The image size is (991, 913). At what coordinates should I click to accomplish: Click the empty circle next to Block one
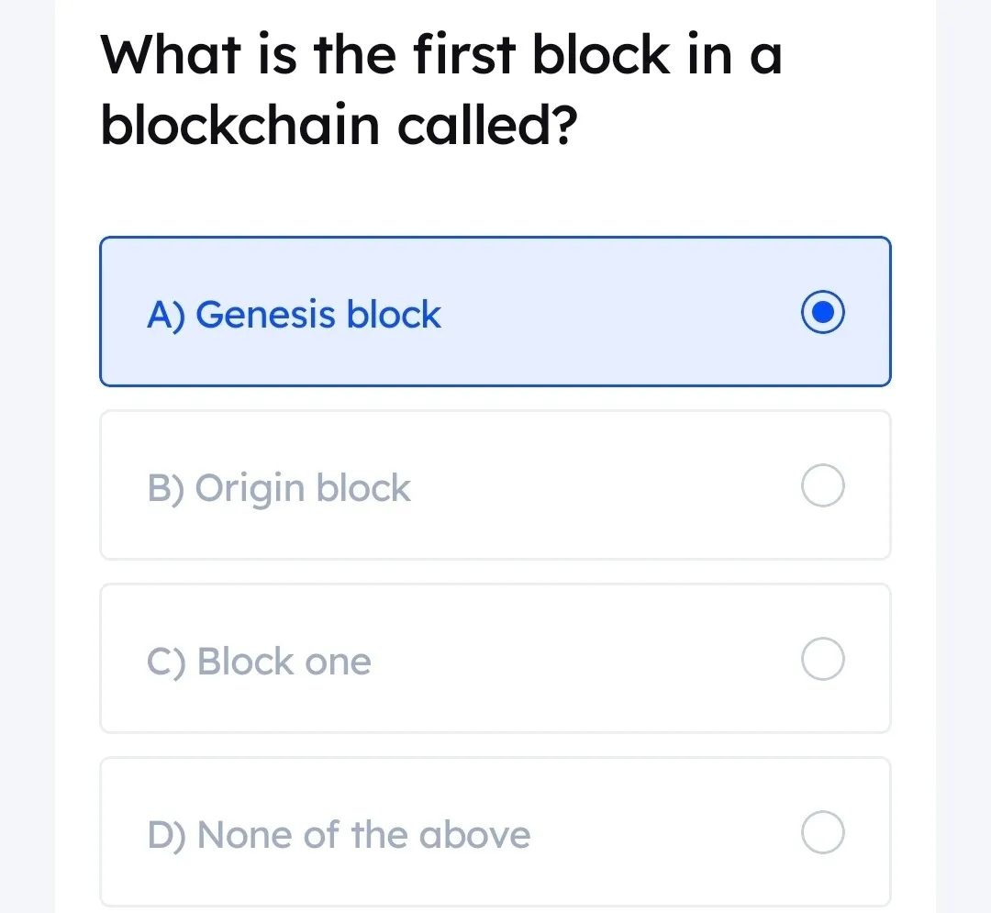click(x=823, y=659)
